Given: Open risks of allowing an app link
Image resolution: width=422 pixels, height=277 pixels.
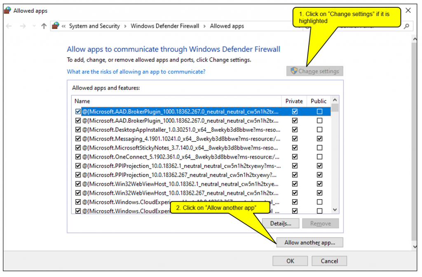Looking at the screenshot, I should point(136,72).
